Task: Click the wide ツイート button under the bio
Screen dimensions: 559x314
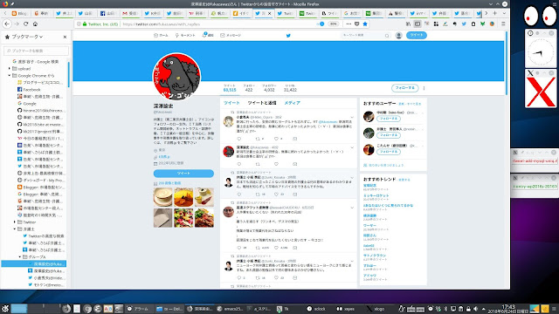Action: 183,173
